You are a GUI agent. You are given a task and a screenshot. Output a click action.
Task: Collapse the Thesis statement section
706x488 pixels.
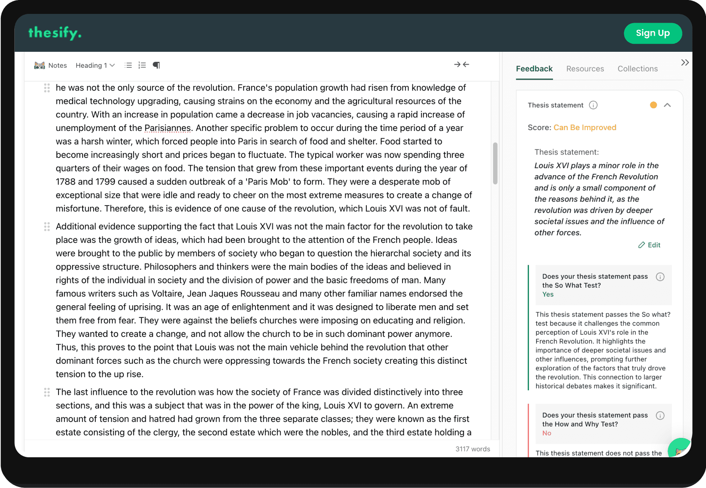(x=667, y=105)
